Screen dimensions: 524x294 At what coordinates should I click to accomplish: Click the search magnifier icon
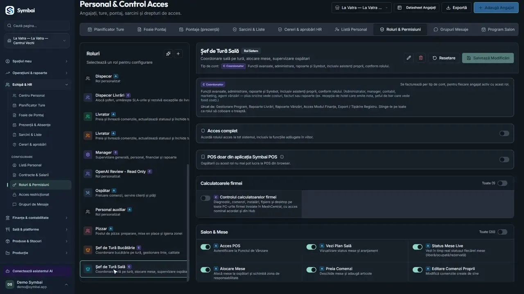point(9,26)
